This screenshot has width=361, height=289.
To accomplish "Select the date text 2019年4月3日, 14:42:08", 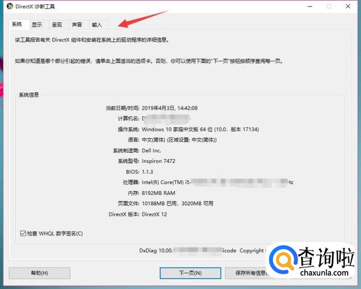I will [170, 108].
